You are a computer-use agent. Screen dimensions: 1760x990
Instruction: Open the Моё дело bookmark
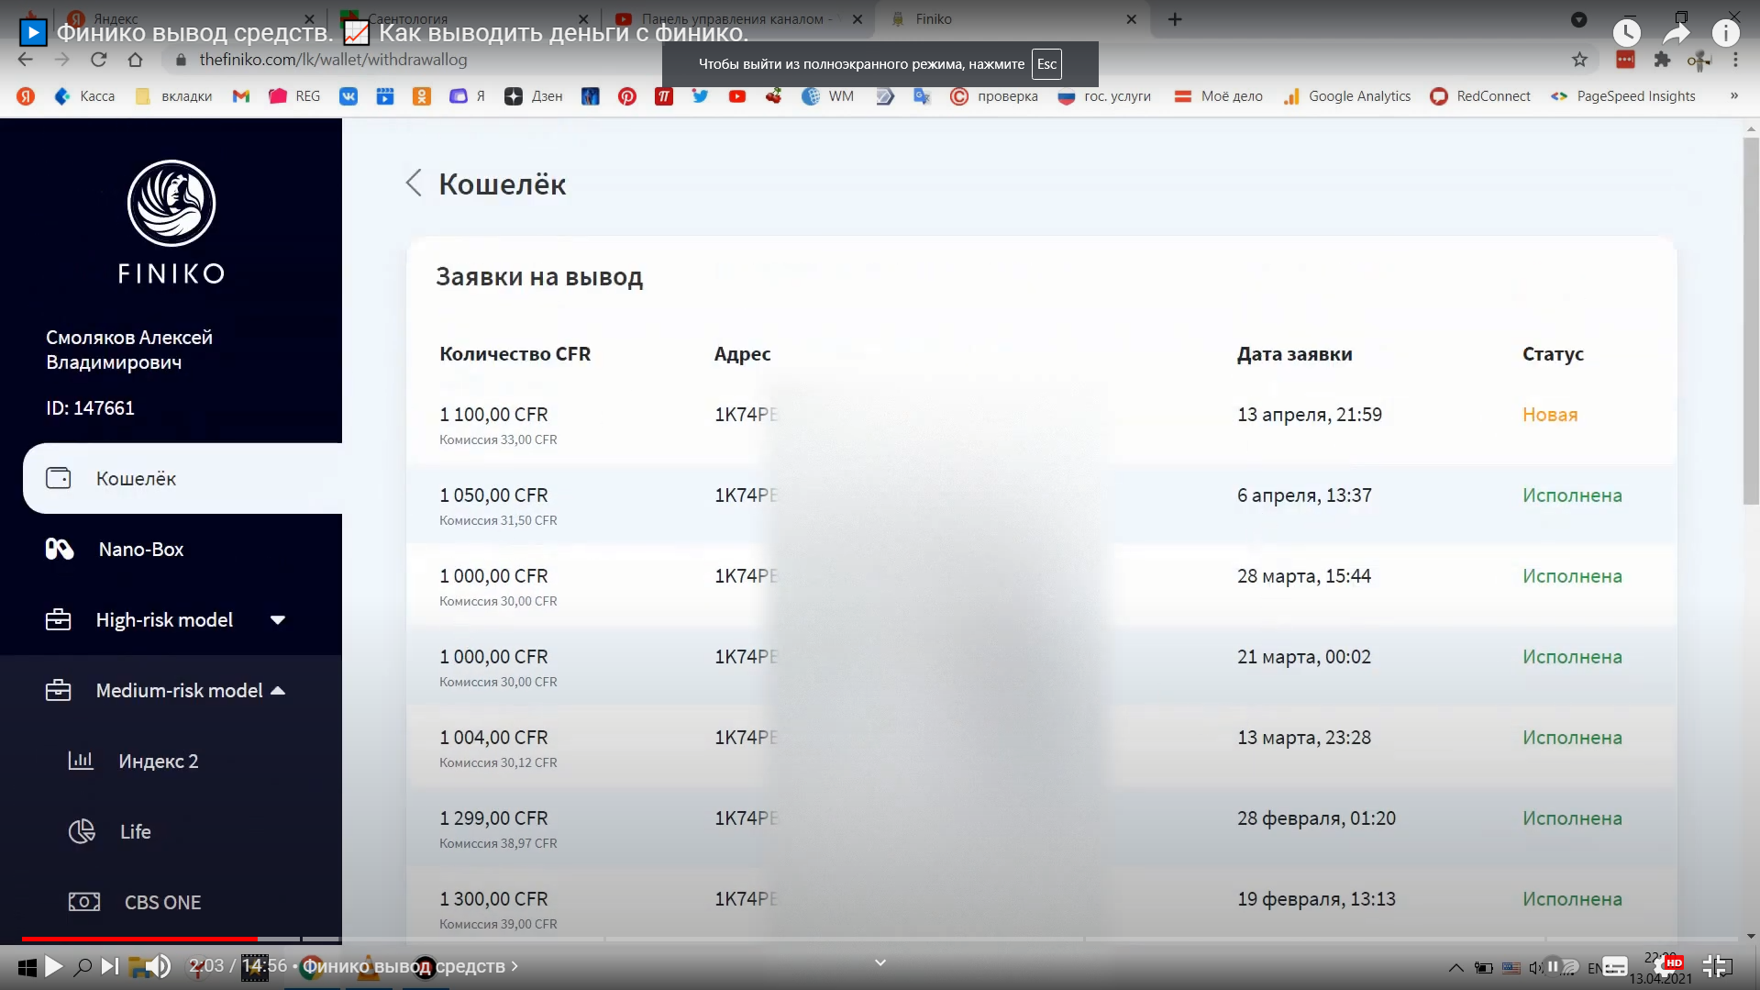coord(1219,96)
